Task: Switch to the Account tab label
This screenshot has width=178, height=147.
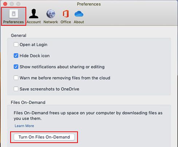Action: [33, 22]
